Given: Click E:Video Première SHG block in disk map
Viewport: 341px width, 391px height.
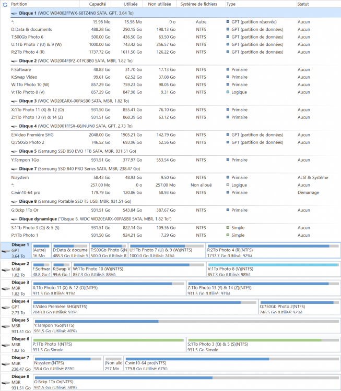Looking at the screenshot, I should [145, 307].
